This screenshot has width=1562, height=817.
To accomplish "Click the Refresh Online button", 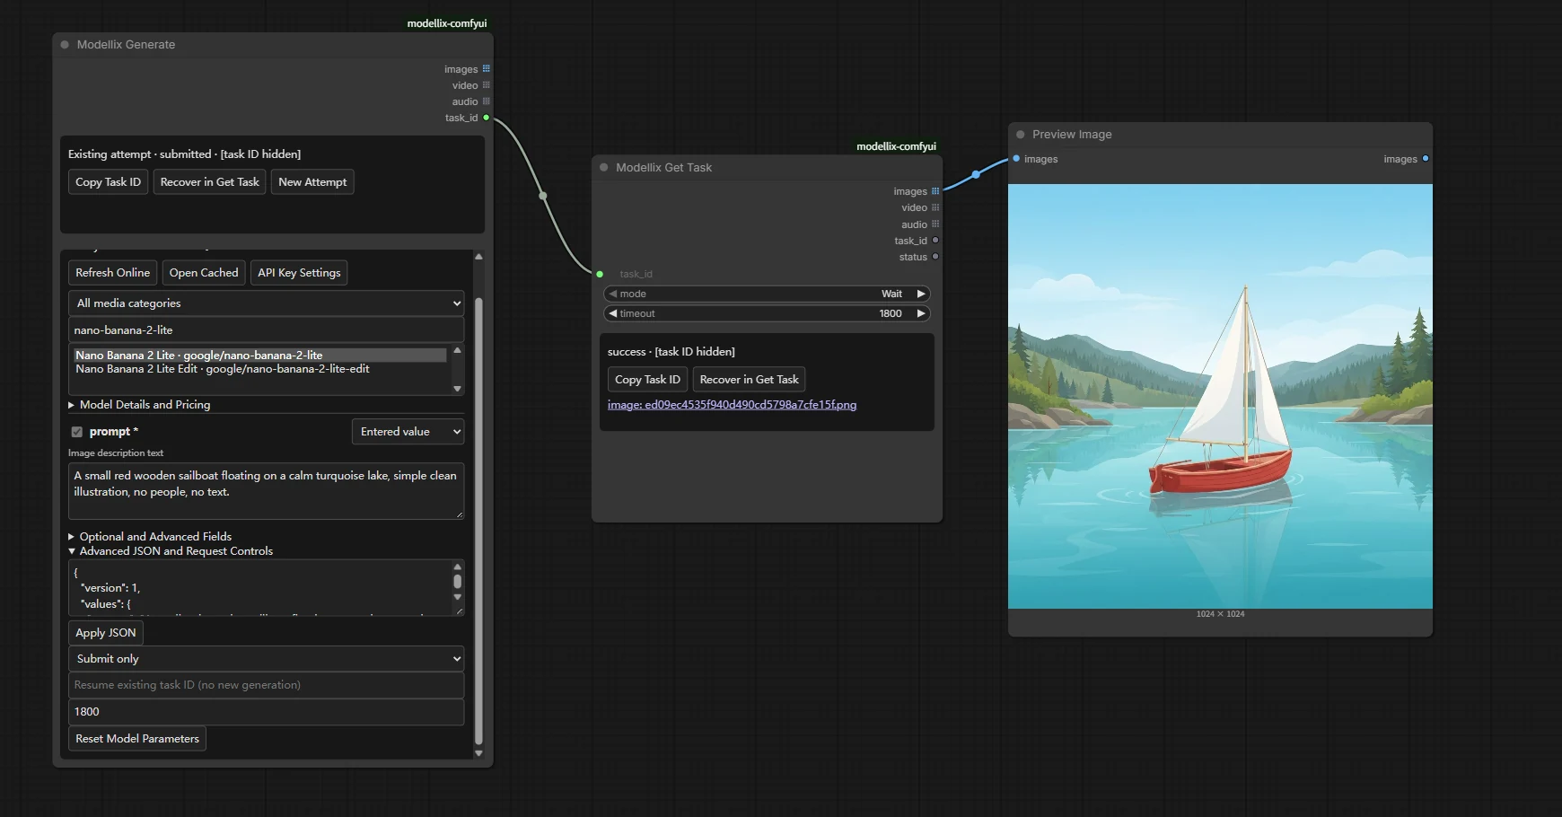I will pos(113,273).
